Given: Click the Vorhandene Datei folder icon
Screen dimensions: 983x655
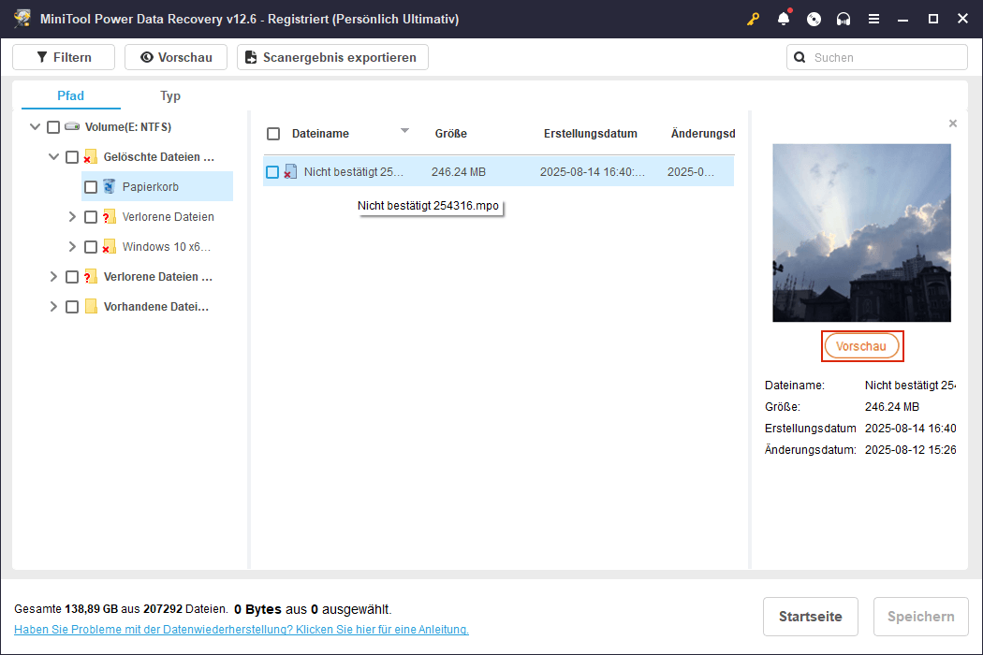Looking at the screenshot, I should coord(91,307).
